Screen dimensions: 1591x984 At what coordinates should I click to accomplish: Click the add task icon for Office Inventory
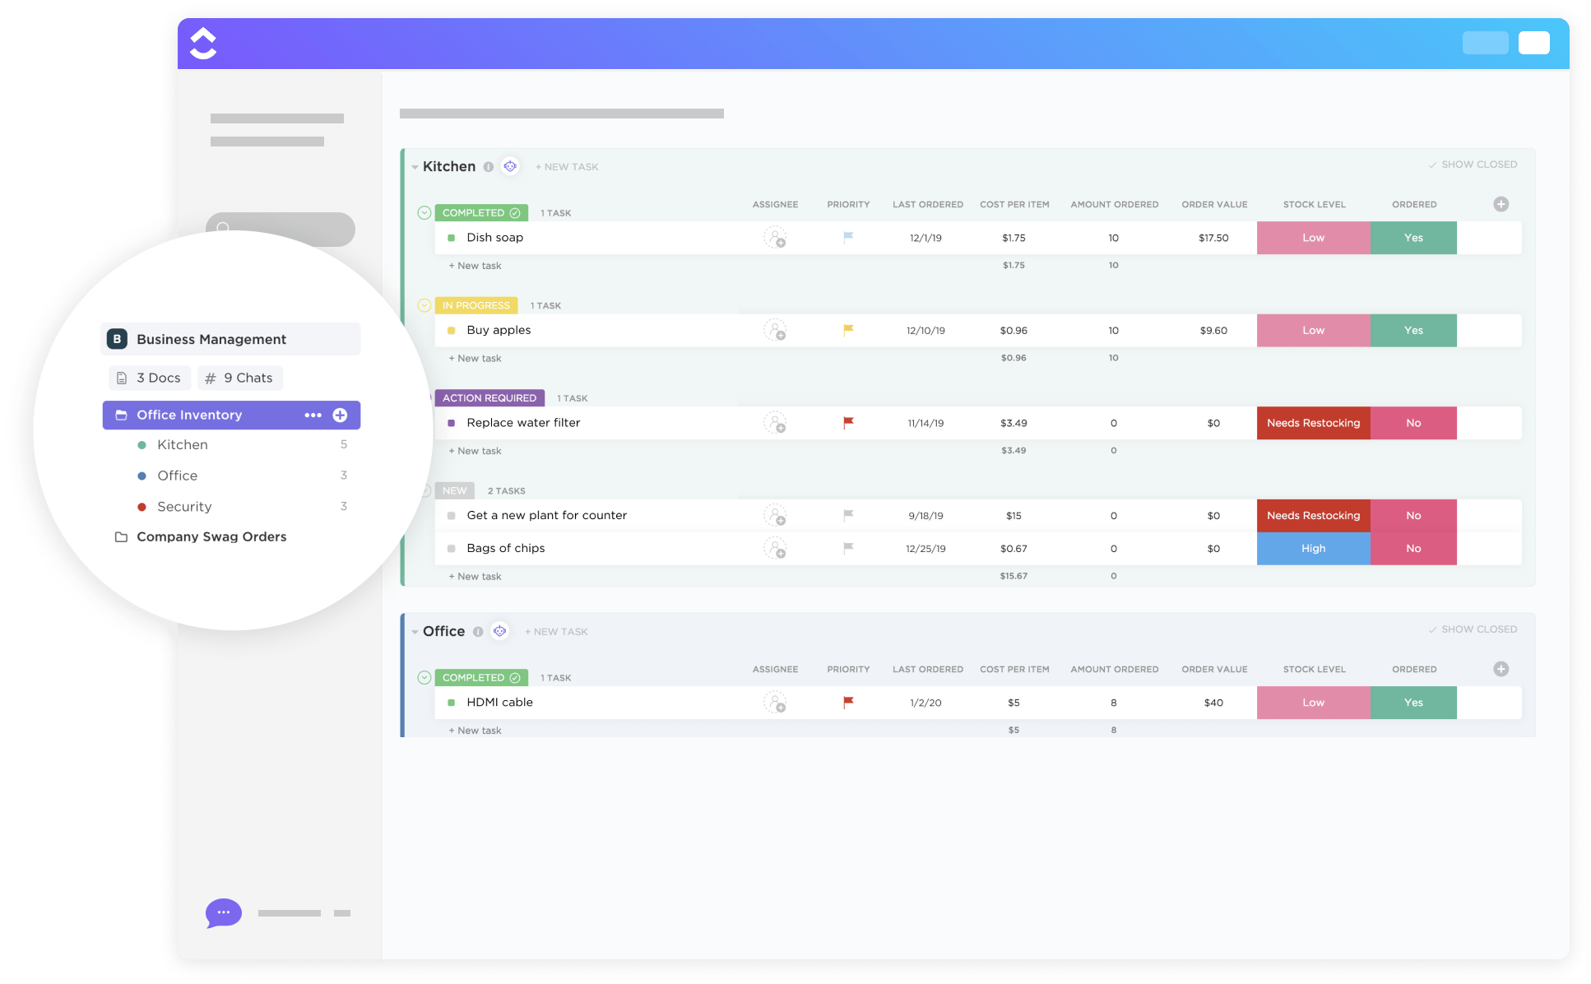340,414
